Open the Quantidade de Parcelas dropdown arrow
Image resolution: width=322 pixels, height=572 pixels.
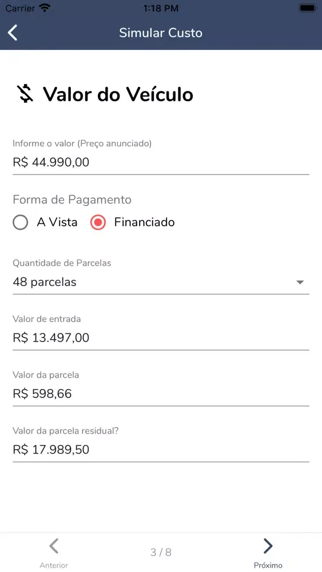coord(300,282)
